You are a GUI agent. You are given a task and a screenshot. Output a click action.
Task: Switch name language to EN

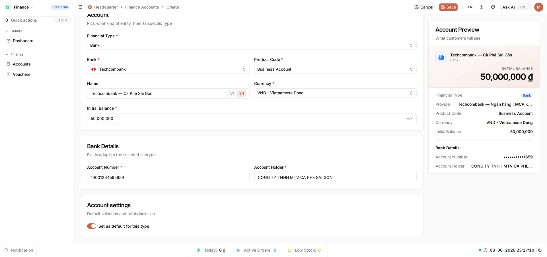click(x=242, y=93)
